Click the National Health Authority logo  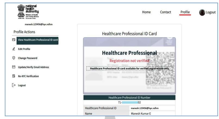point(28,12)
